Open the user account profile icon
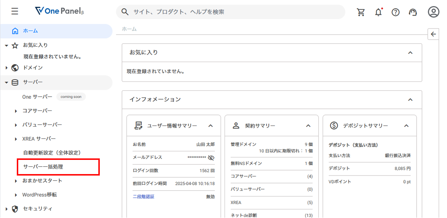The image size is (447, 218). (433, 12)
